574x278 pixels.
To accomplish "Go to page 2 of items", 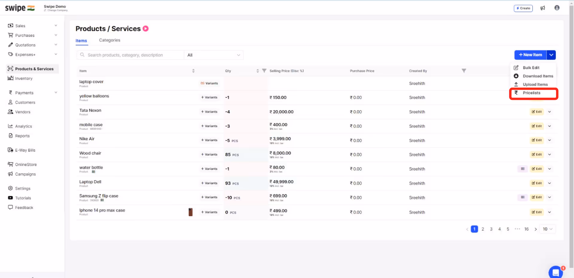I will click(483, 229).
